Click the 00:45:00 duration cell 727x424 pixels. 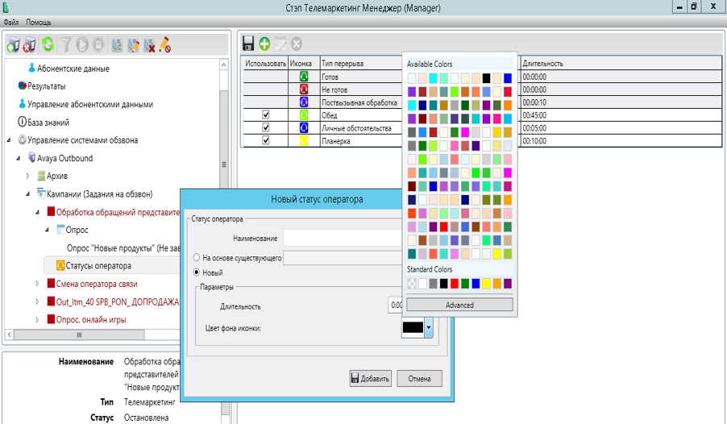[621, 115]
